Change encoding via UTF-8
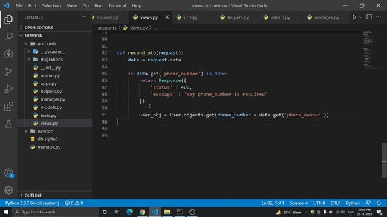387x217 pixels. [x=319, y=203]
